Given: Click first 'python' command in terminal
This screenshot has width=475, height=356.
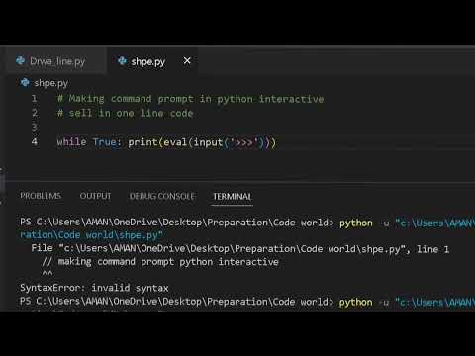Looking at the screenshot, I should click(356, 223).
